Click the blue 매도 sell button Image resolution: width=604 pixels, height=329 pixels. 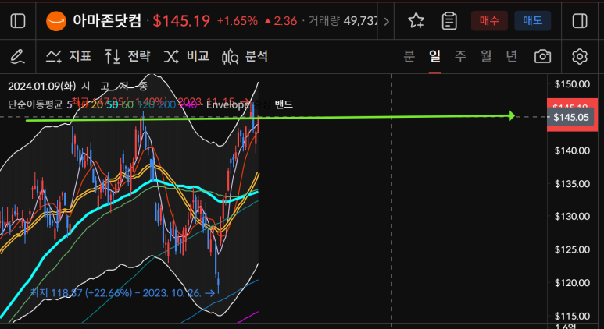click(532, 21)
